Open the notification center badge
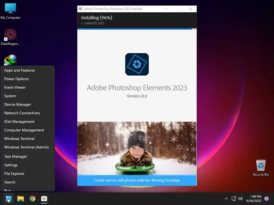Screen dimensions: 274x205 [267, 199]
